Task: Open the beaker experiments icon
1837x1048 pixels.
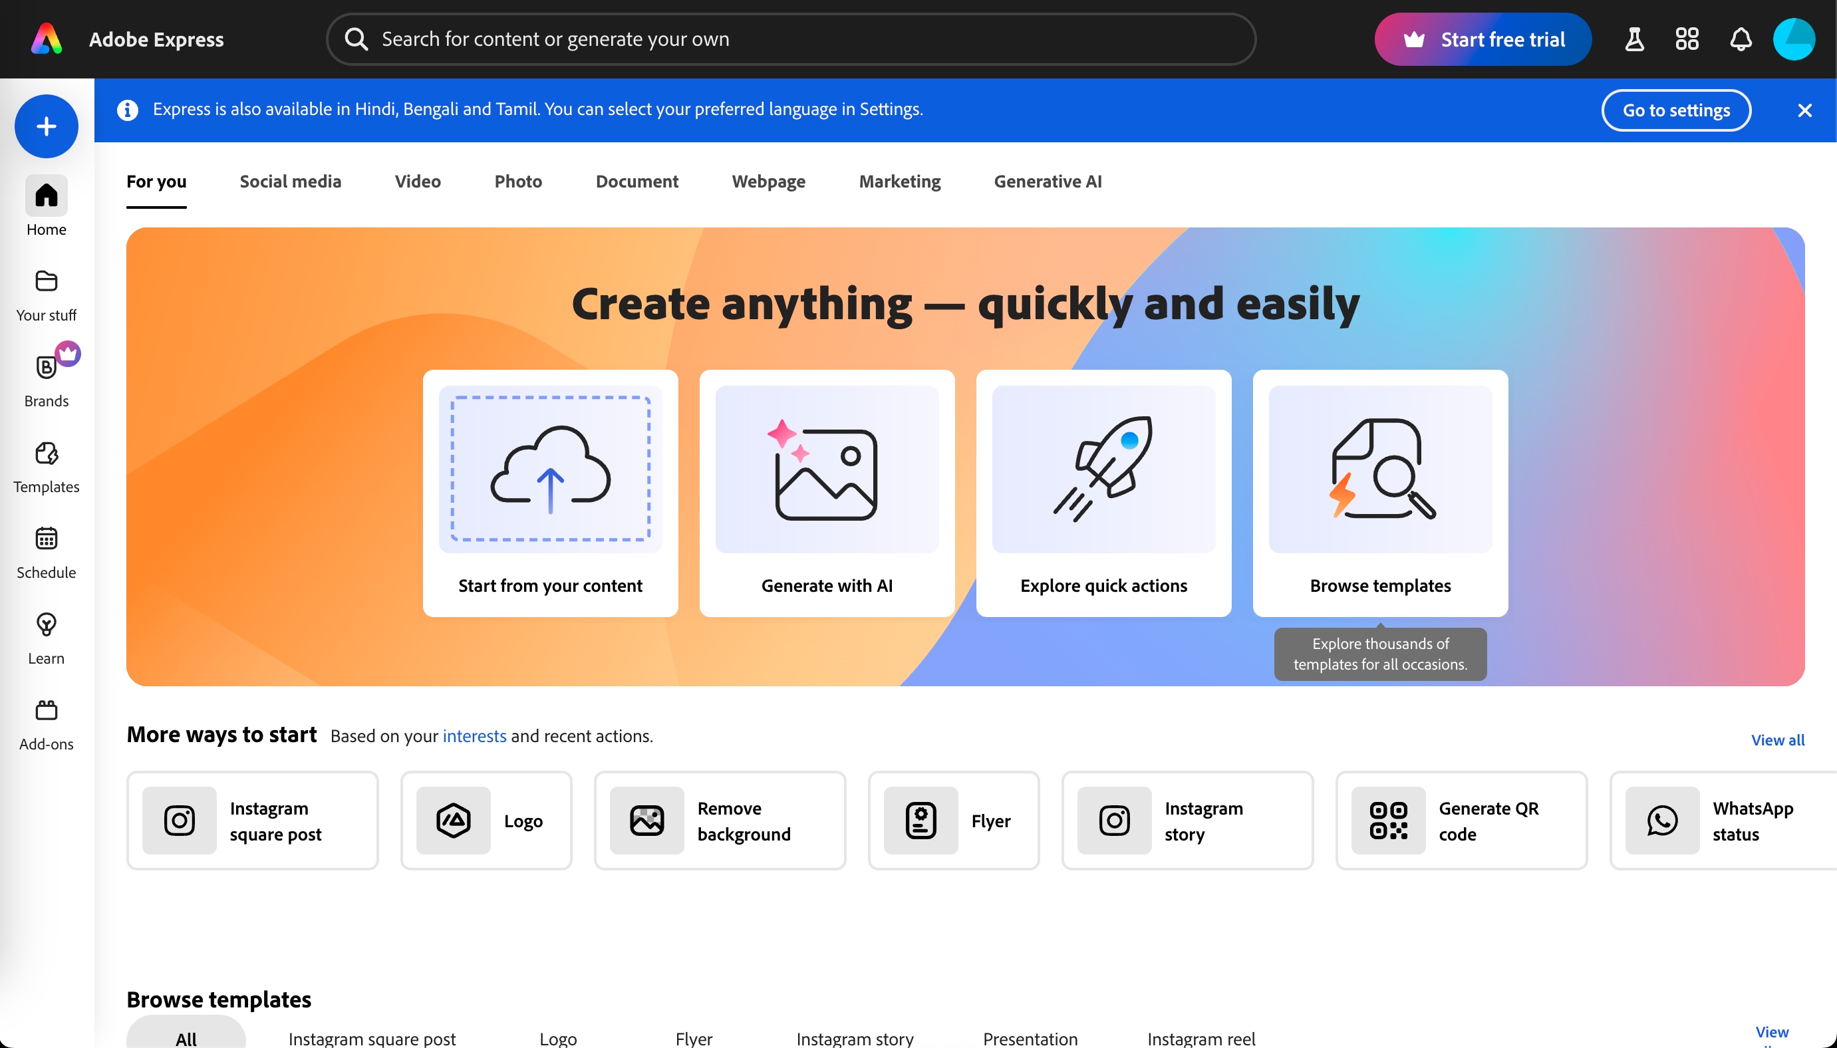Action: (x=1634, y=39)
